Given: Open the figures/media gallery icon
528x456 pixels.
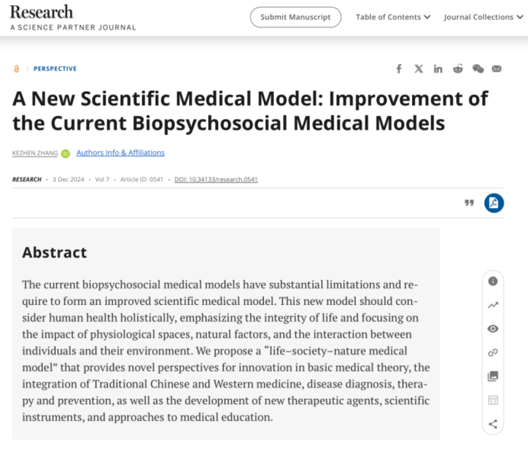Looking at the screenshot, I should (x=493, y=377).
